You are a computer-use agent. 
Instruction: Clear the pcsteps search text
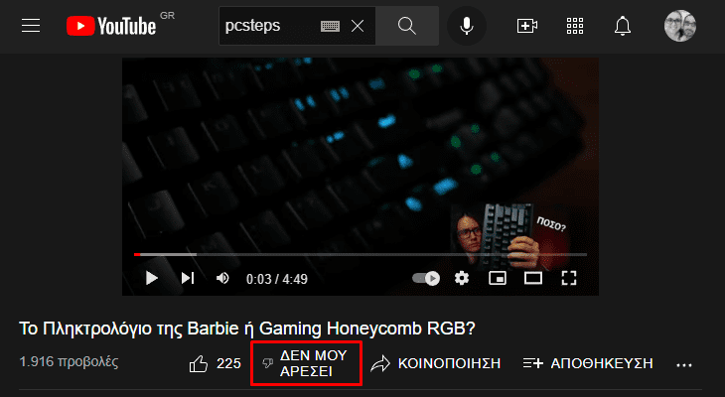pos(358,26)
